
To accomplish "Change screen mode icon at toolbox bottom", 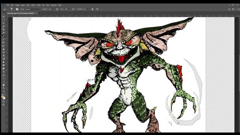I will (3, 105).
